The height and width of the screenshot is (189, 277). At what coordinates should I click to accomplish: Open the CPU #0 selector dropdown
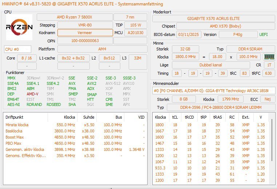pos(17,49)
